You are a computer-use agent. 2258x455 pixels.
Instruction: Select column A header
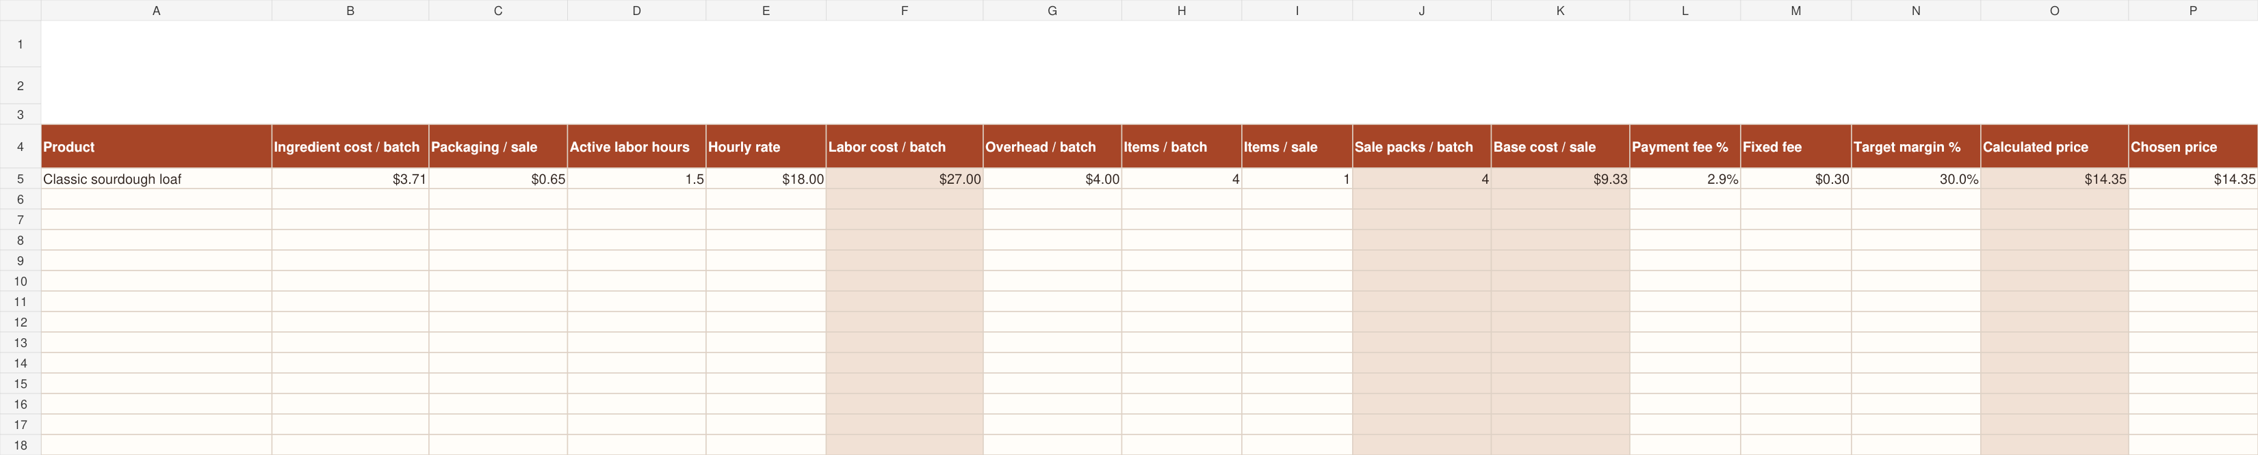pos(156,10)
